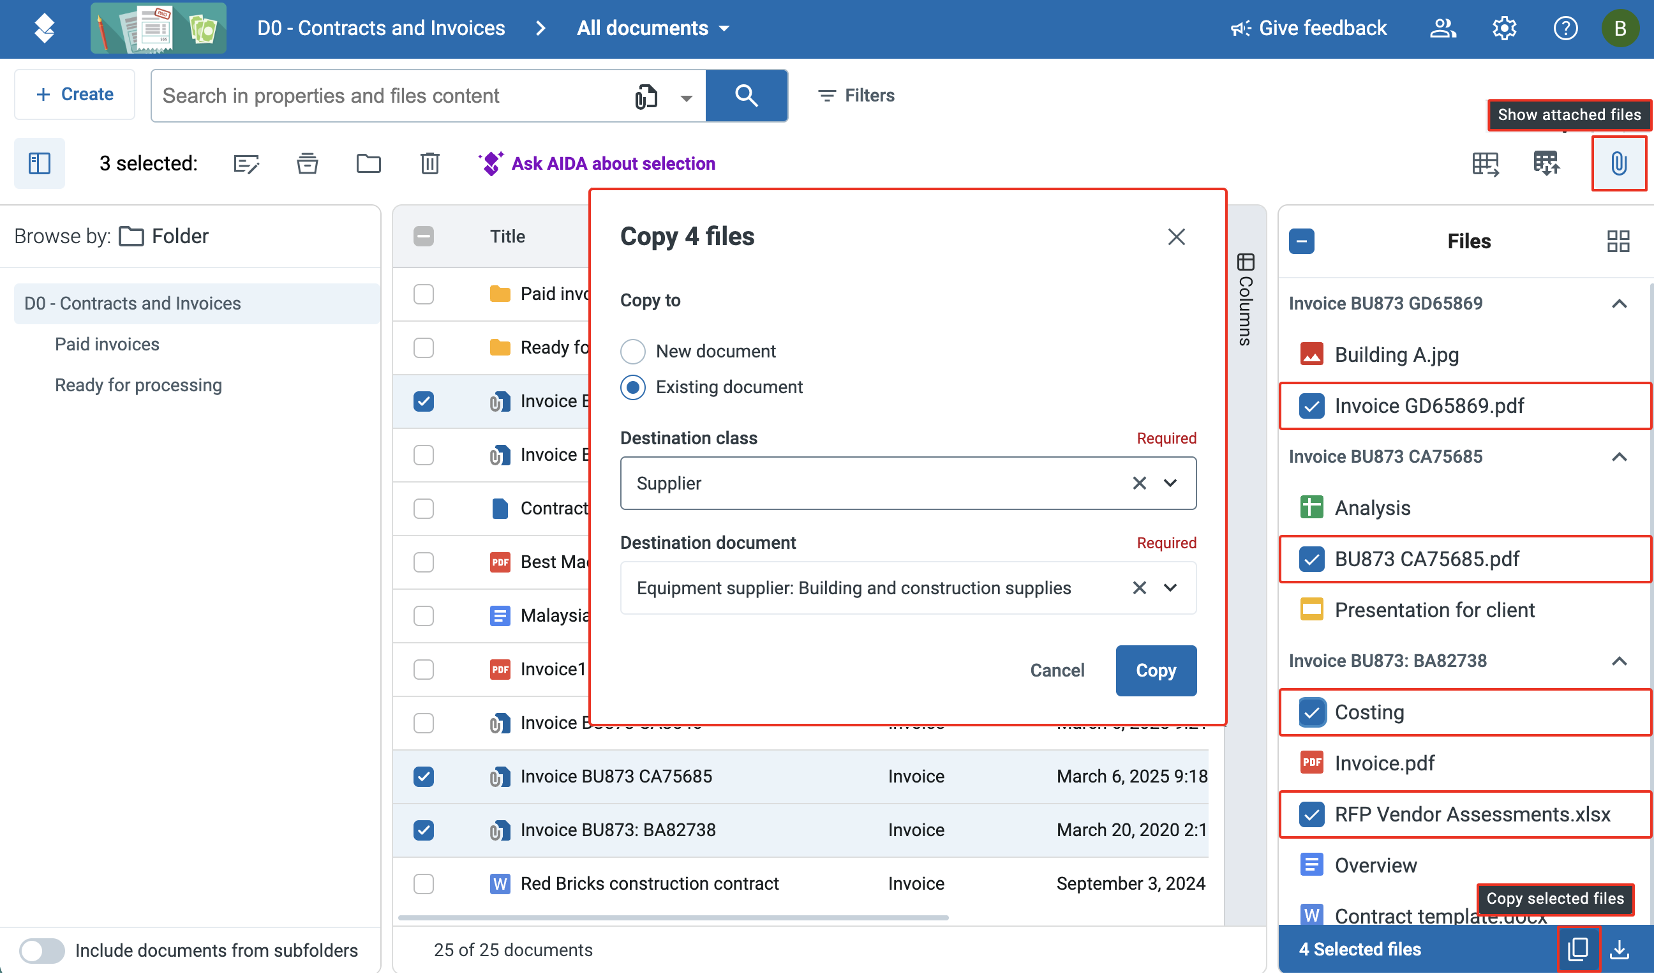Screen dimensions: 1654x974
Task: Click the Title column header
Action: click(507, 236)
